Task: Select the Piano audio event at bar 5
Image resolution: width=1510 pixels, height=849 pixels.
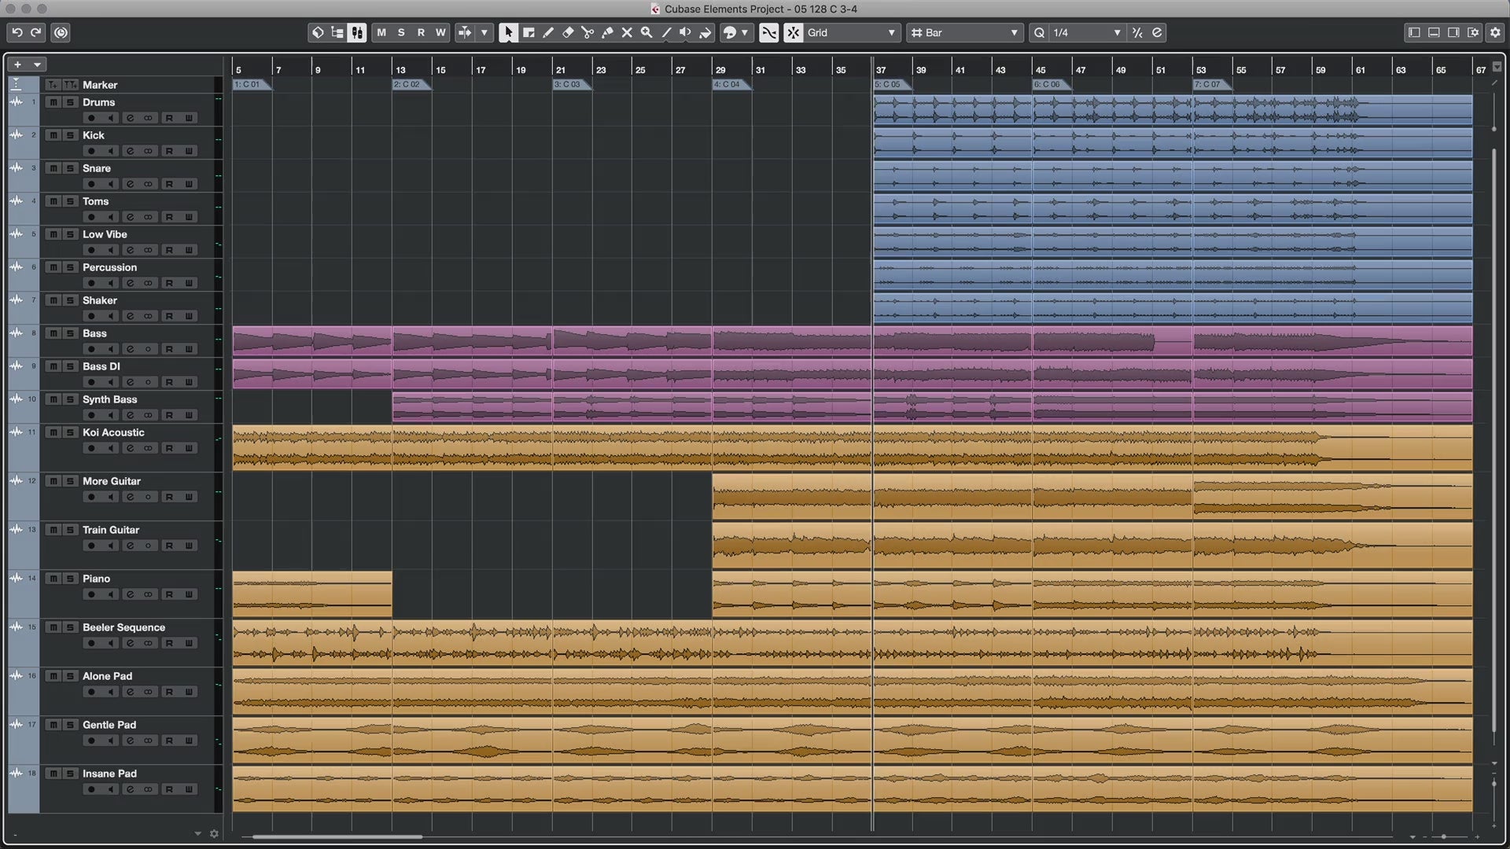Action: 312,594
